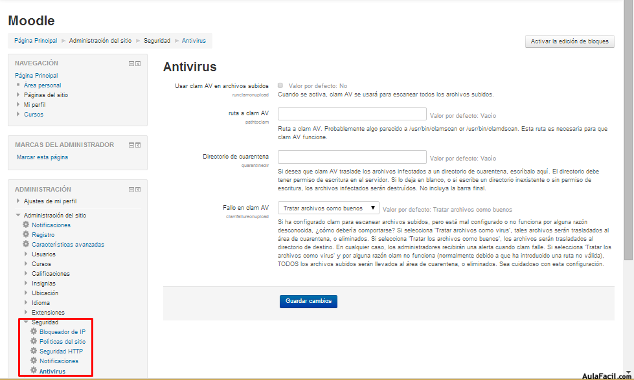
Task: Open 'Bloqueador de IP' settings link
Action: pyautogui.click(x=63, y=332)
